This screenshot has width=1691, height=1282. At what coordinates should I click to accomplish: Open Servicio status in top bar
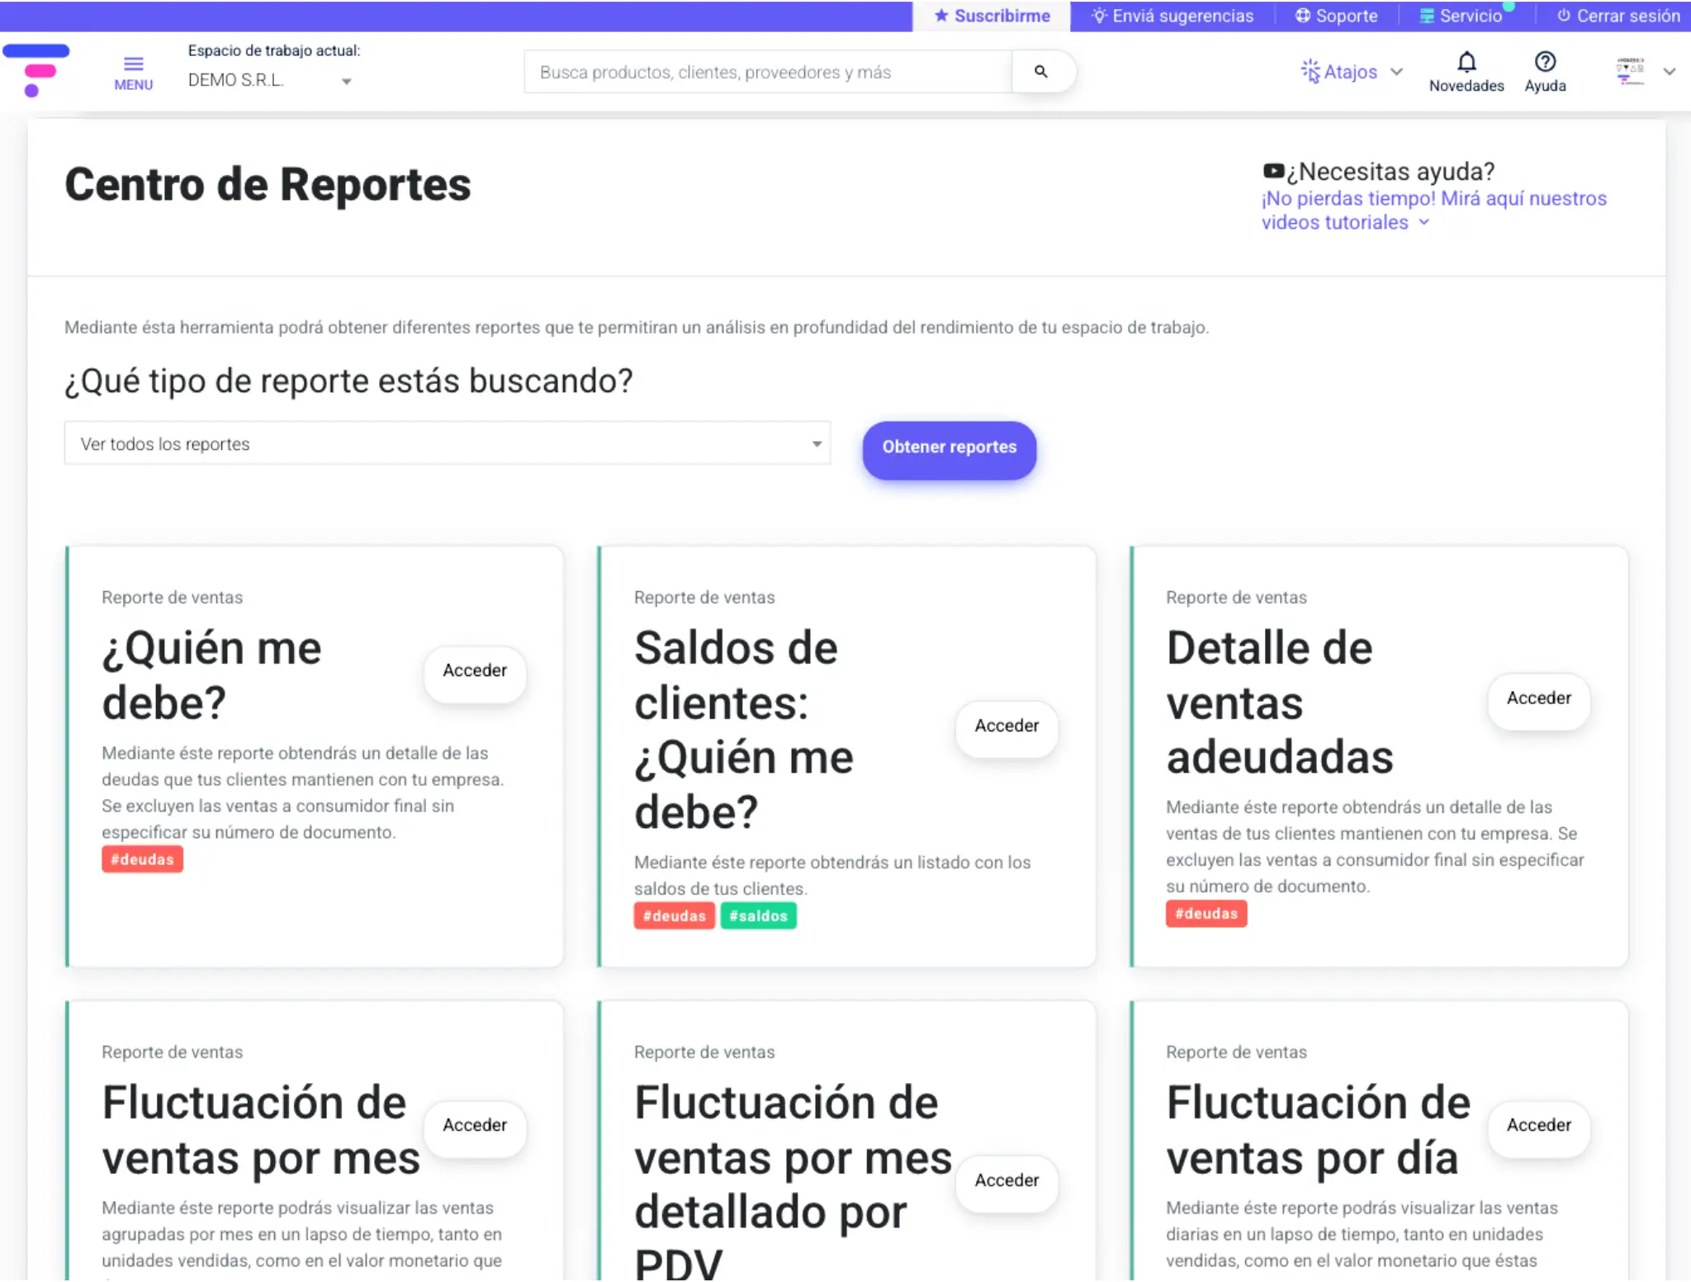[x=1461, y=16]
